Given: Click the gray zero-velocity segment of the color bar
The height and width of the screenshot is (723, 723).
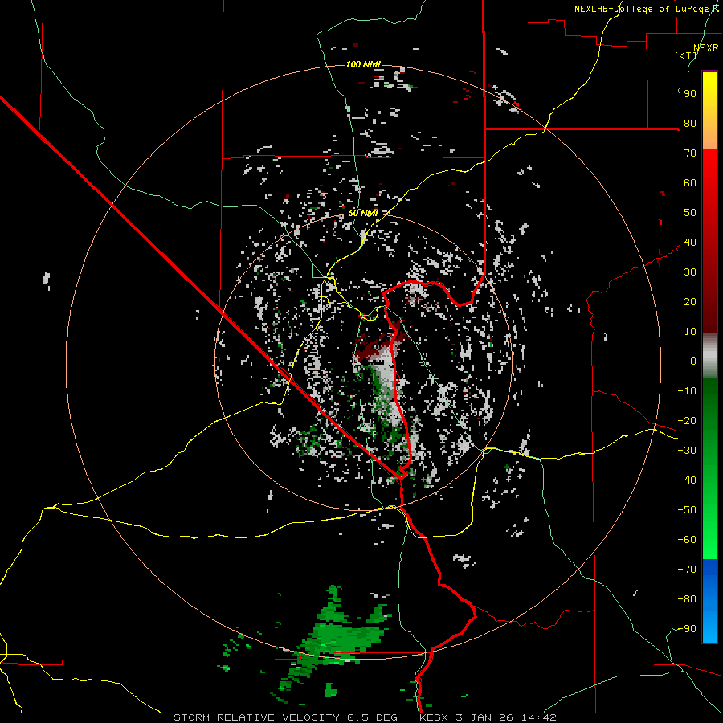Looking at the screenshot, I should click(x=709, y=356).
